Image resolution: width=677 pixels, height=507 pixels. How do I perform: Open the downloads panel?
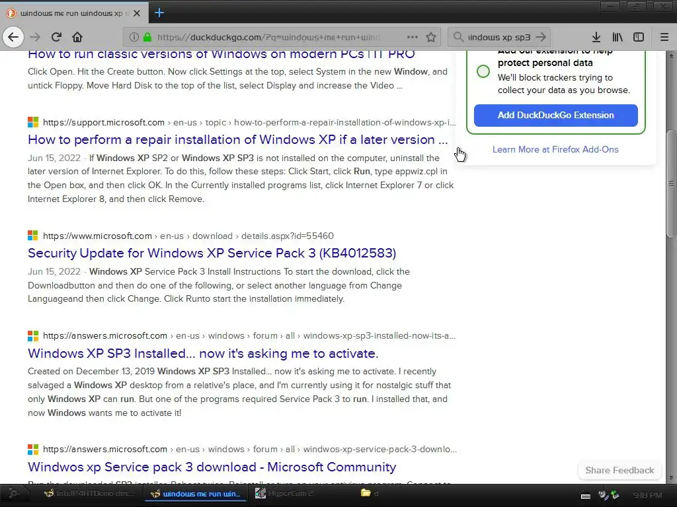coord(596,37)
